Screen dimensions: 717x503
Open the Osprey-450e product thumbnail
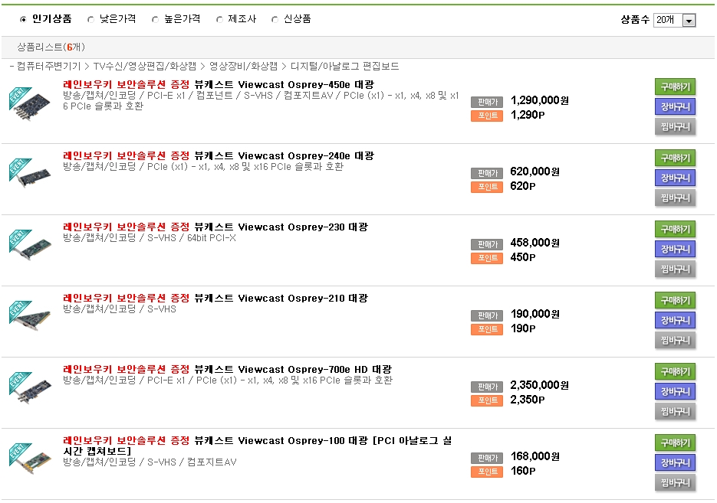coord(30,104)
